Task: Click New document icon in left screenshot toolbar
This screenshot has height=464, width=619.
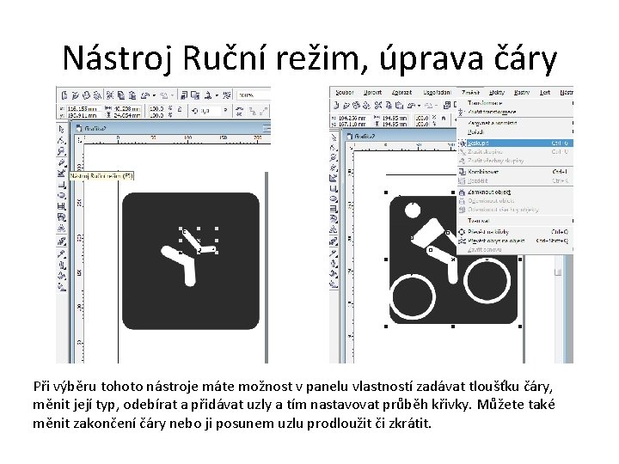Action: pyautogui.click(x=64, y=95)
